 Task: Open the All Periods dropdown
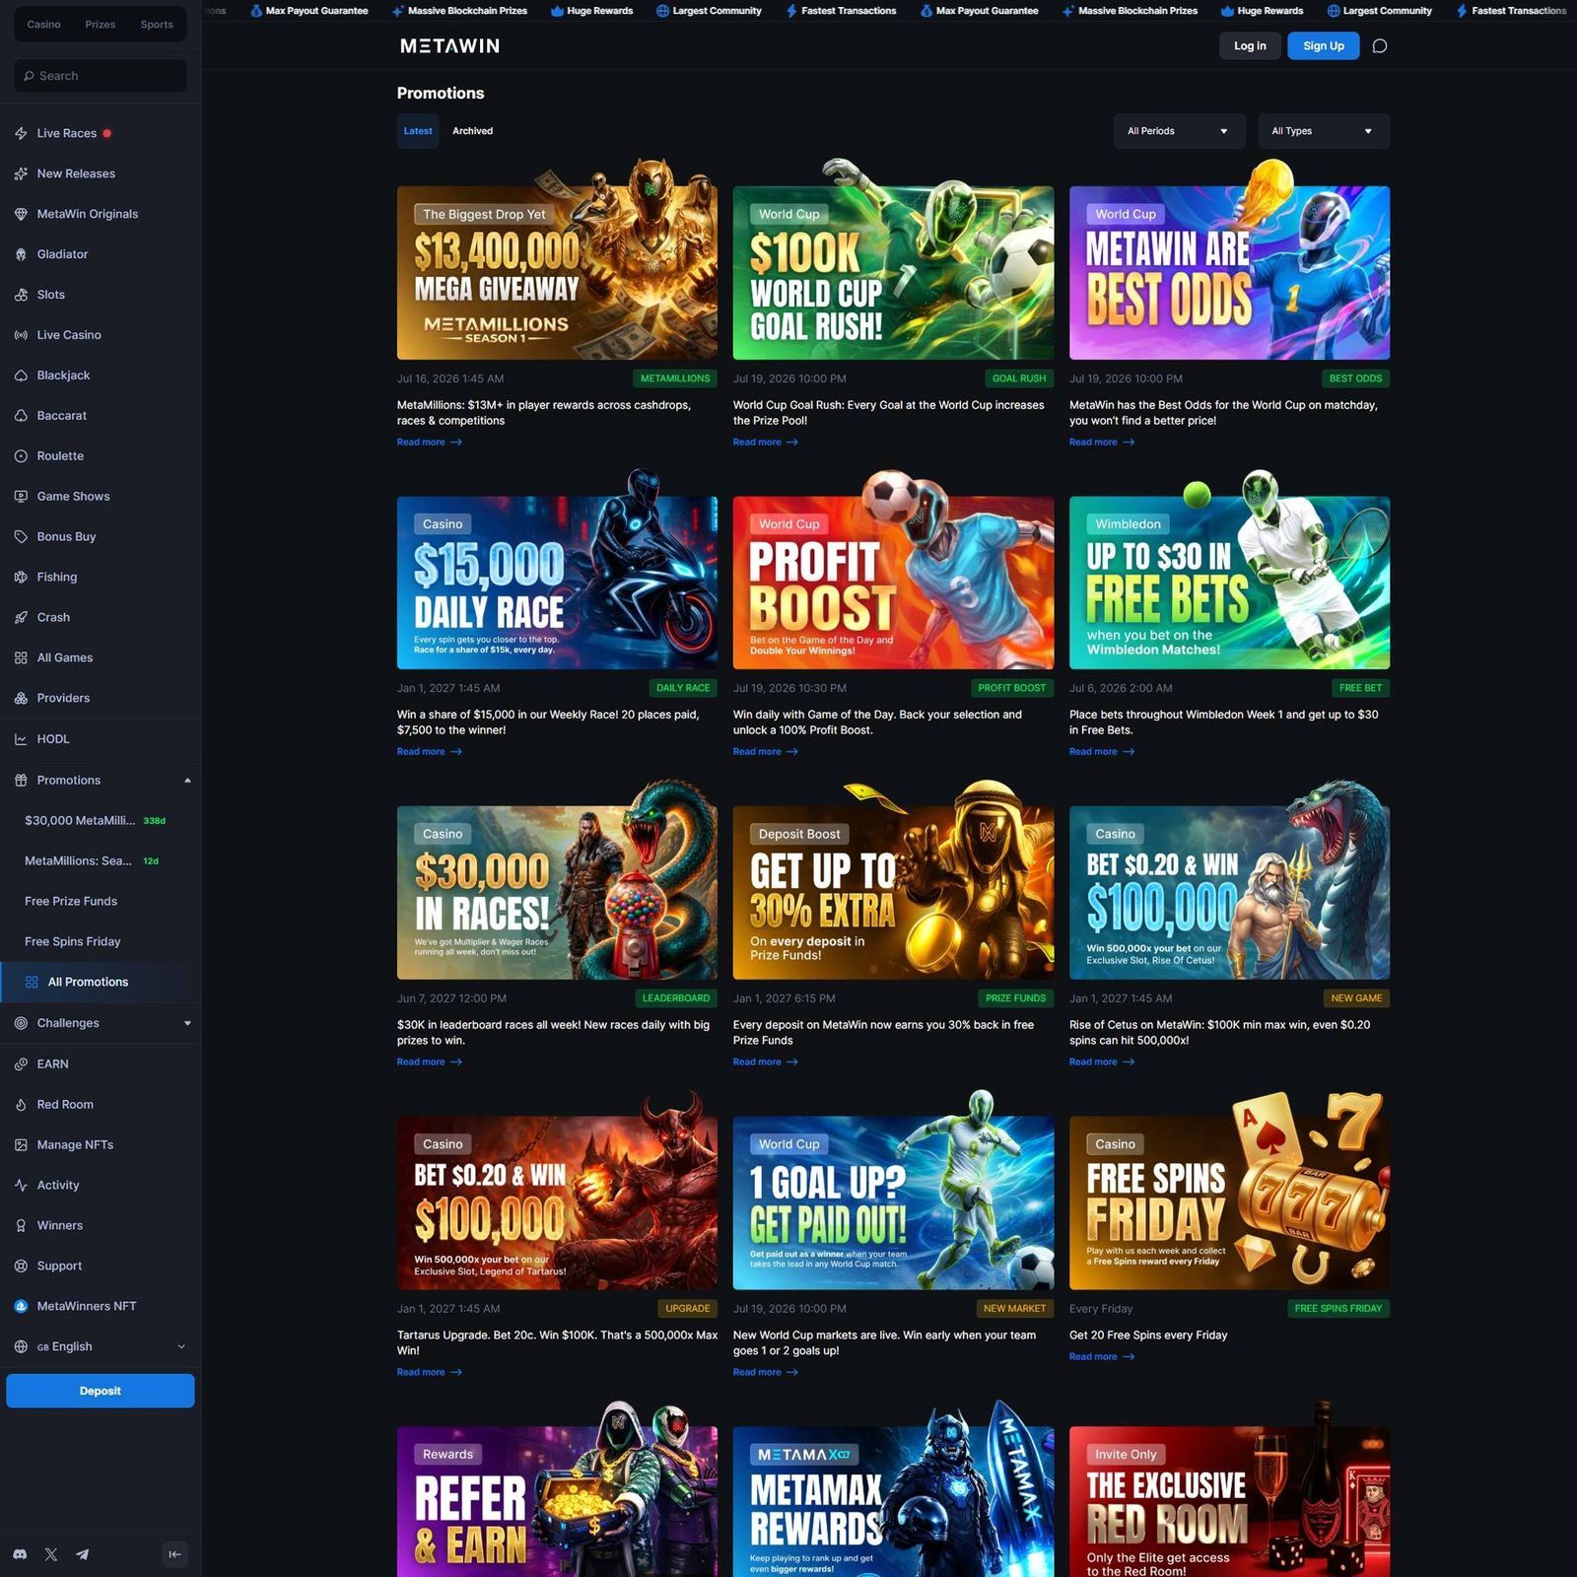1179,131
